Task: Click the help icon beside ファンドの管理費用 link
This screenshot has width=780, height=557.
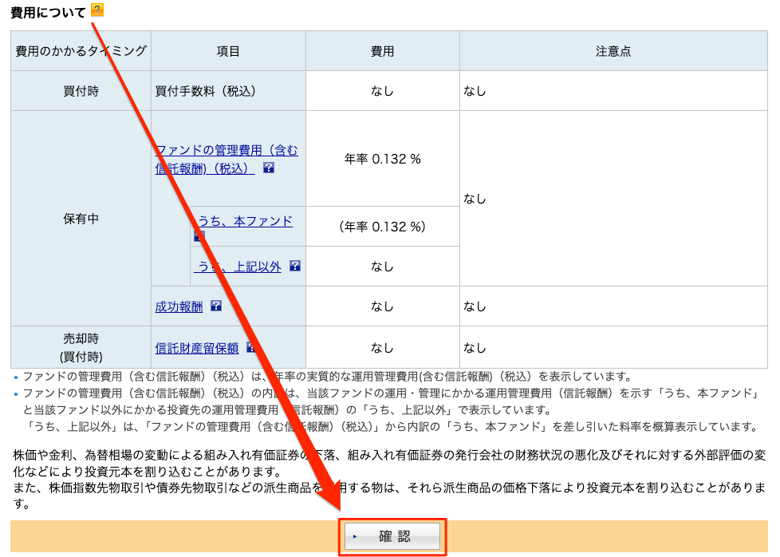Action: coord(268,168)
